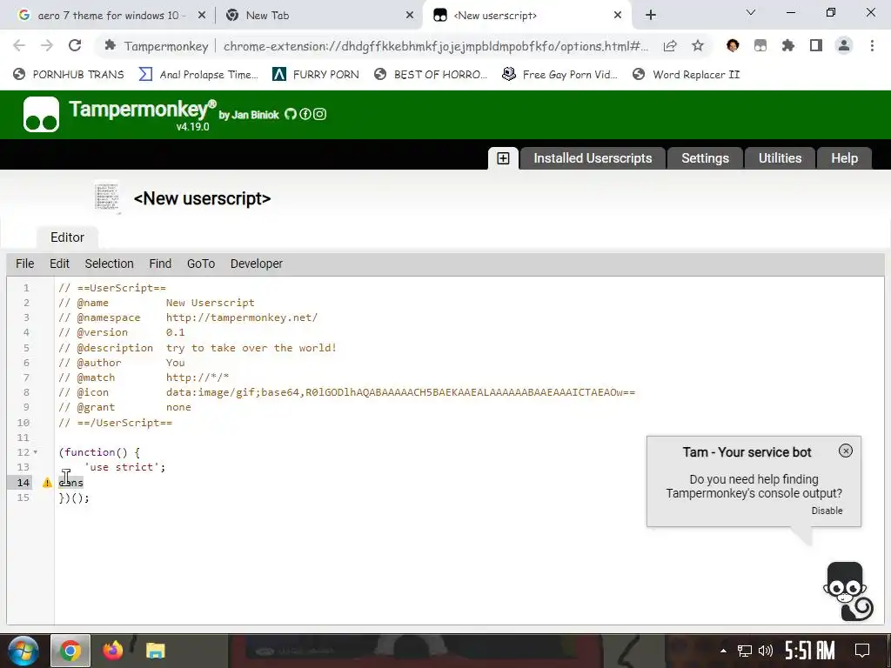This screenshot has height=668, width=891.
Task: Open the Instagram icon in Tampermonkey header
Action: coord(320,114)
